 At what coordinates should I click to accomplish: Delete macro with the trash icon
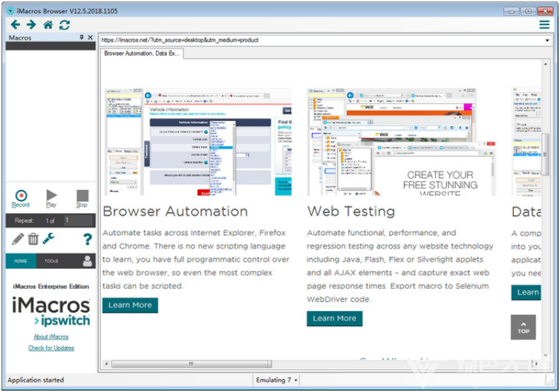click(33, 239)
